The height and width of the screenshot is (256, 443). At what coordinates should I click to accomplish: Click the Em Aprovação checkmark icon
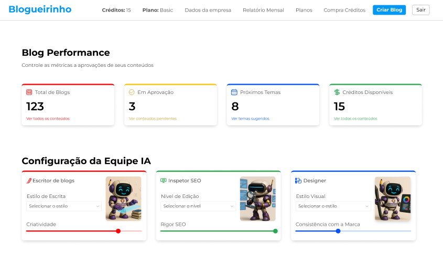pyautogui.click(x=132, y=92)
